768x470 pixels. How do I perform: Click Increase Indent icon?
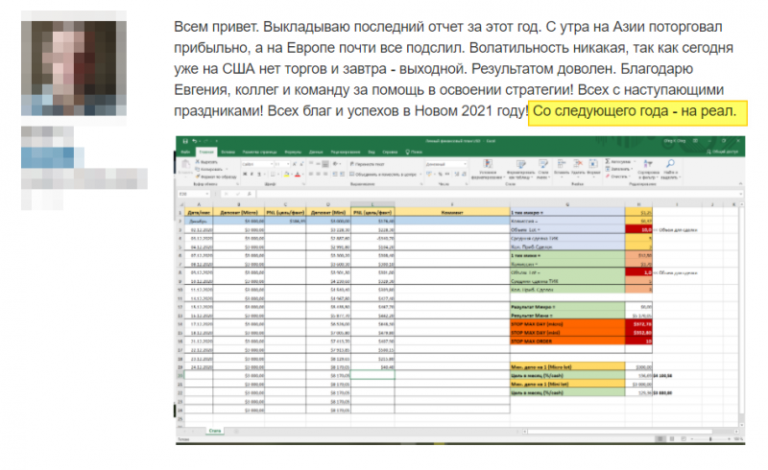(342, 175)
